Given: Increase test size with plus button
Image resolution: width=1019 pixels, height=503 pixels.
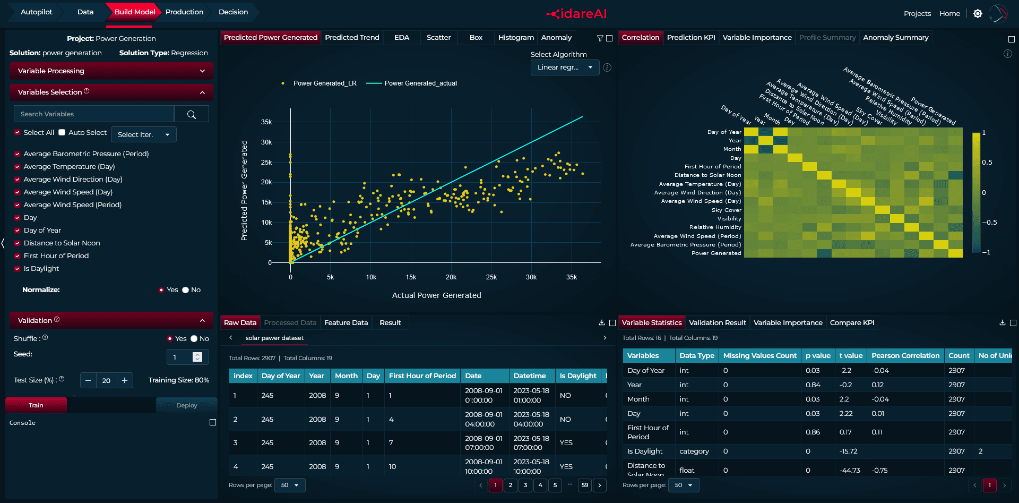Looking at the screenshot, I should coord(125,380).
